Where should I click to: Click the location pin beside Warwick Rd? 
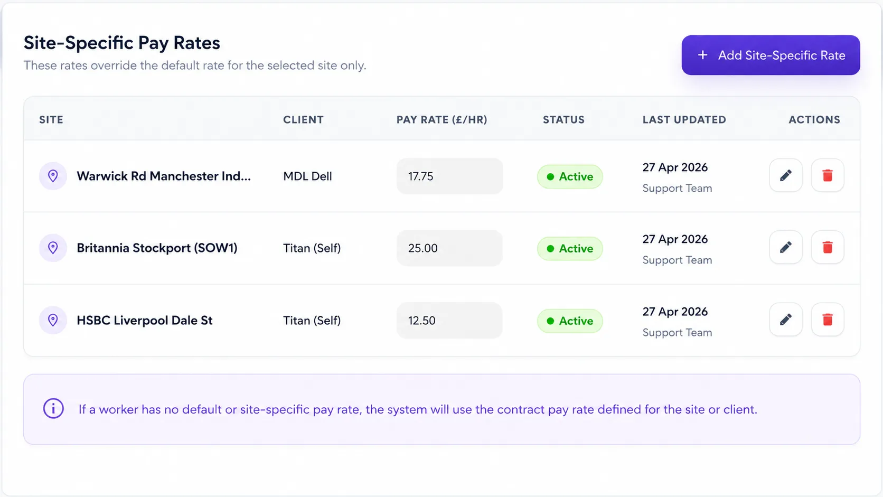pyautogui.click(x=53, y=176)
